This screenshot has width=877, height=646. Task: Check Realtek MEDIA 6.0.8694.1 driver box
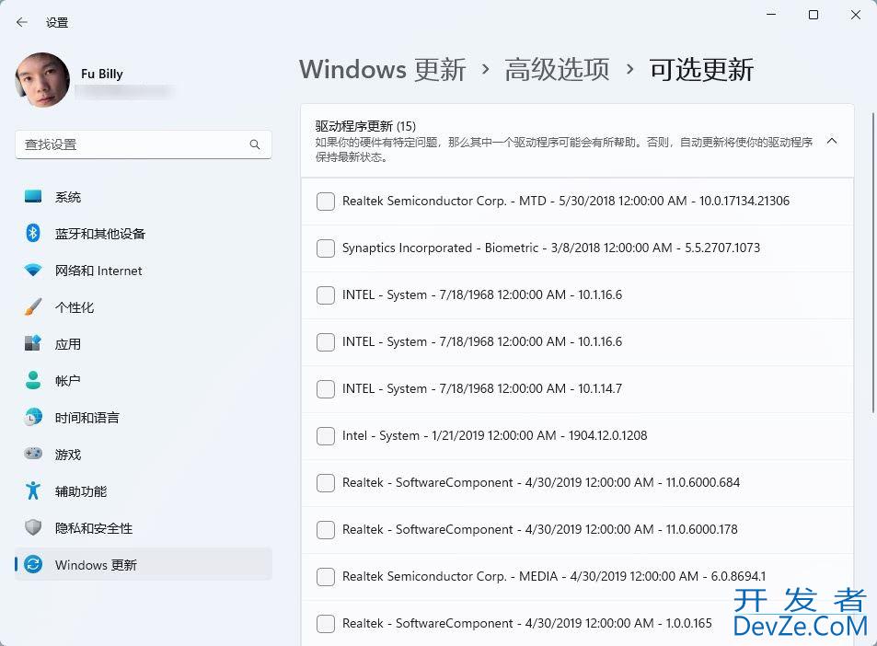326,577
